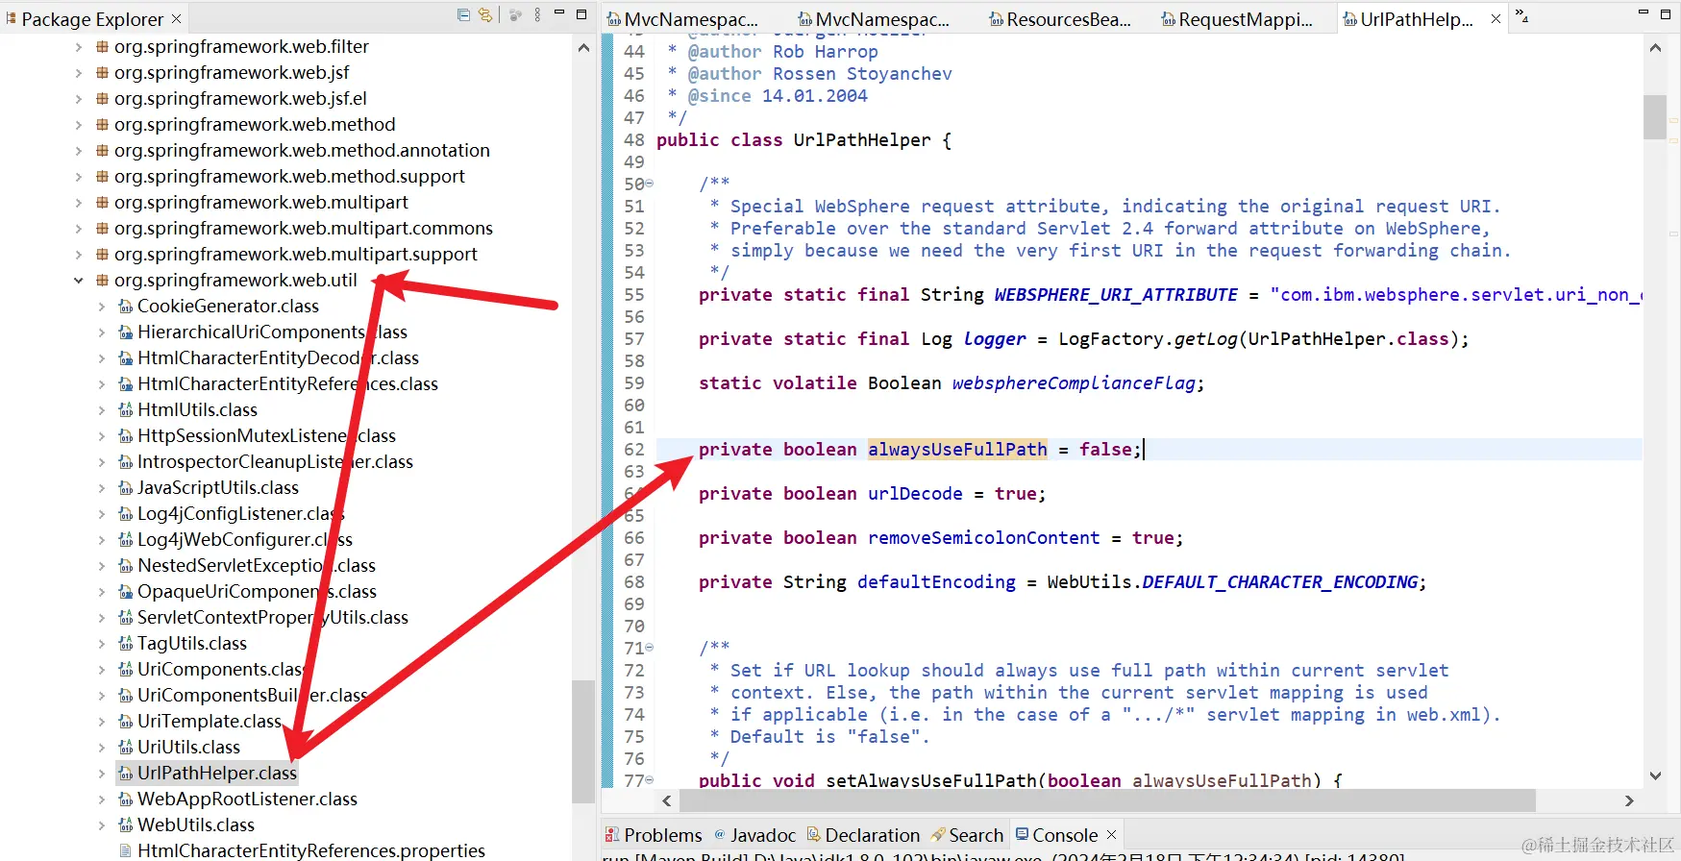Image resolution: width=1681 pixels, height=861 pixels.
Task: Expand org.springframework.web.filter package
Action: click(79, 47)
